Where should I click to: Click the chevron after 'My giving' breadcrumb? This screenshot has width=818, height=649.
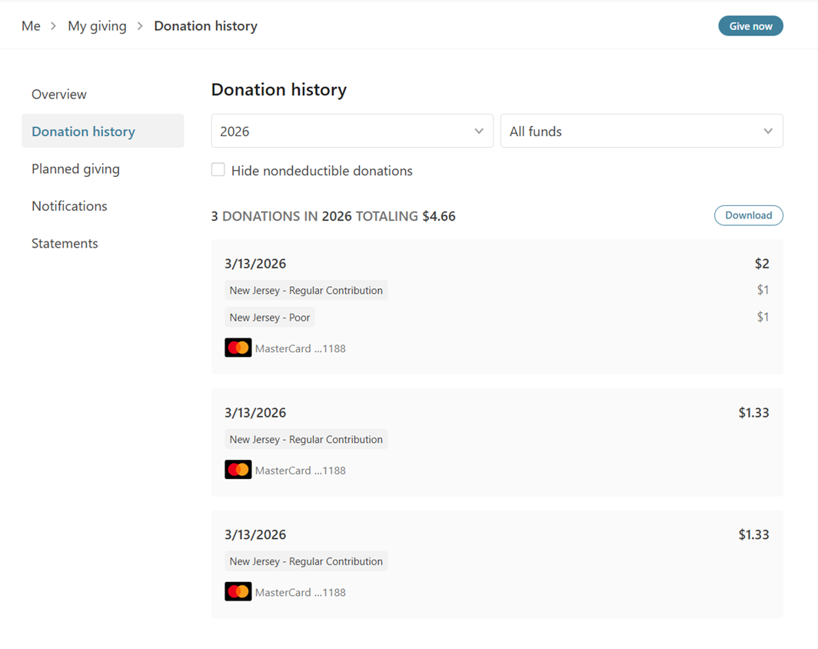pyautogui.click(x=140, y=26)
